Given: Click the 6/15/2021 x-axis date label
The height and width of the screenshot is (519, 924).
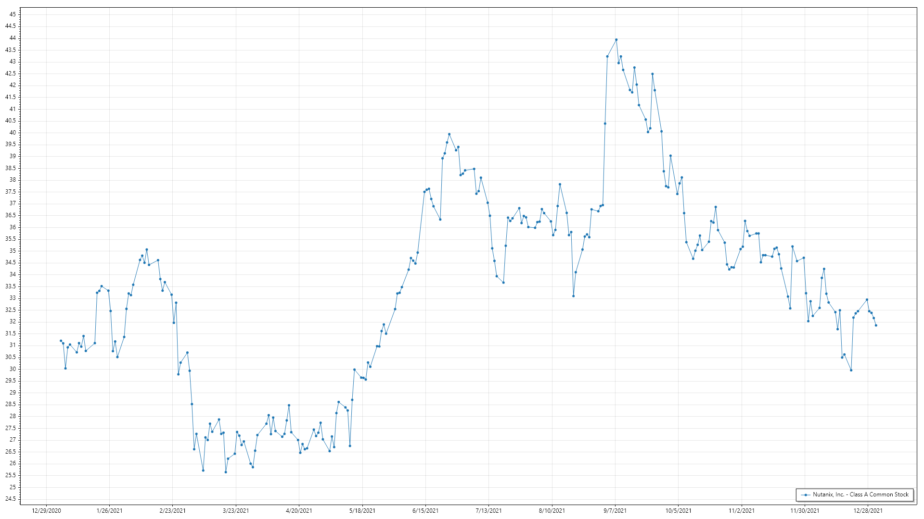Looking at the screenshot, I should (x=425, y=510).
